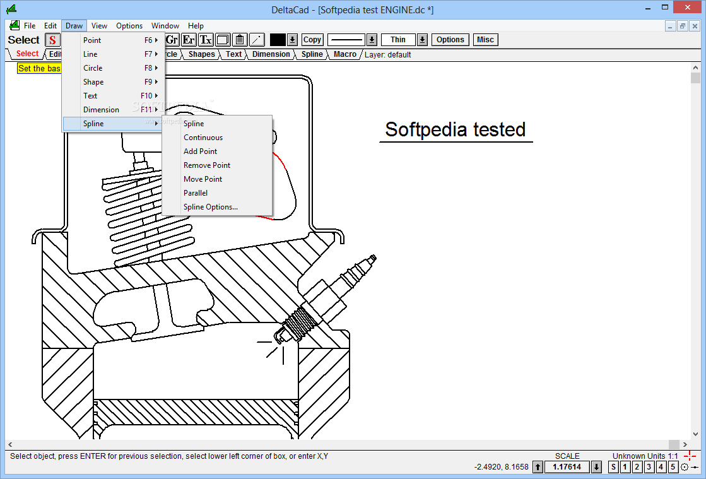Click the scale value 1.17614 field
The image size is (706, 479).
[x=567, y=467]
